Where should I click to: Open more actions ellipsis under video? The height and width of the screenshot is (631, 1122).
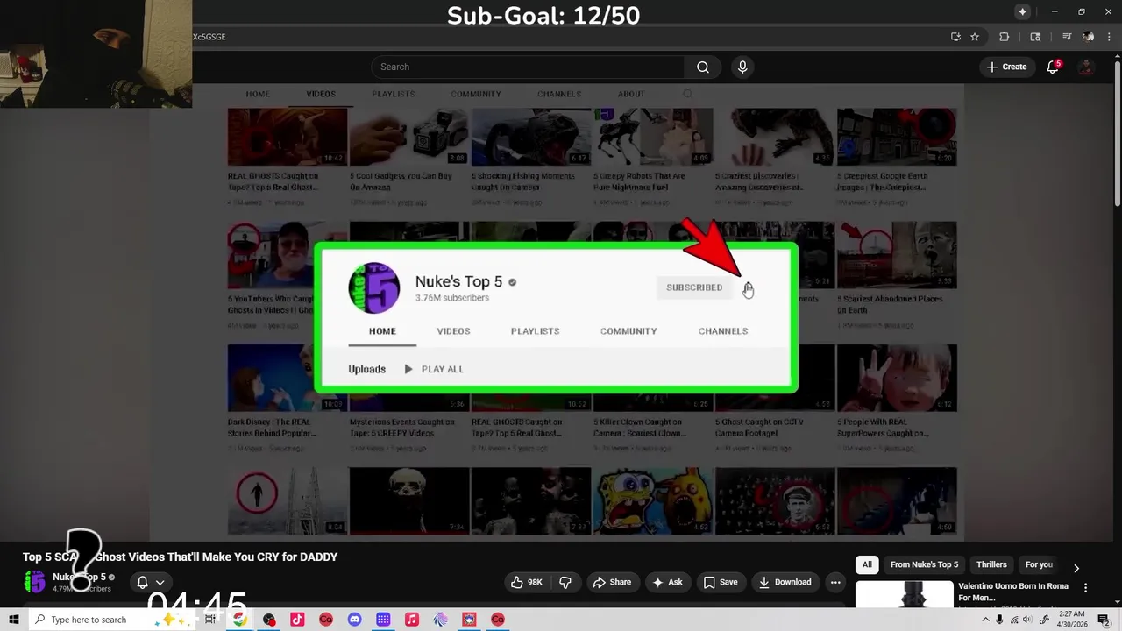pyautogui.click(x=835, y=582)
